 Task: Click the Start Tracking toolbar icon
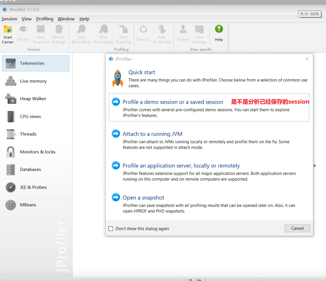coord(123,29)
